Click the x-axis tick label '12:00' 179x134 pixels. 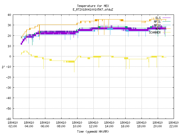click(93, 126)
